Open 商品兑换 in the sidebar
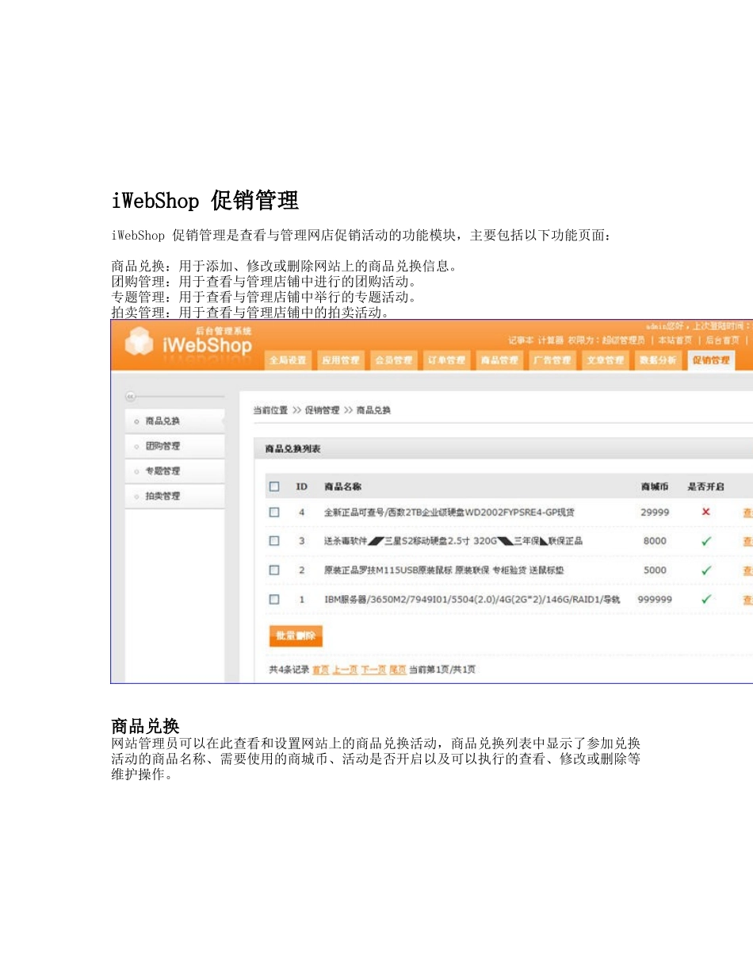Image resolution: width=753 pixels, height=976 pixels. [175, 421]
